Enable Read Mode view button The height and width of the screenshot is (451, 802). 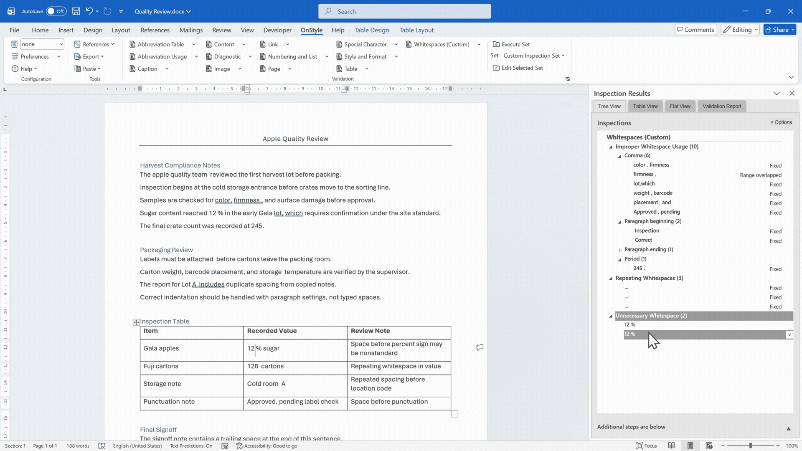click(x=671, y=446)
